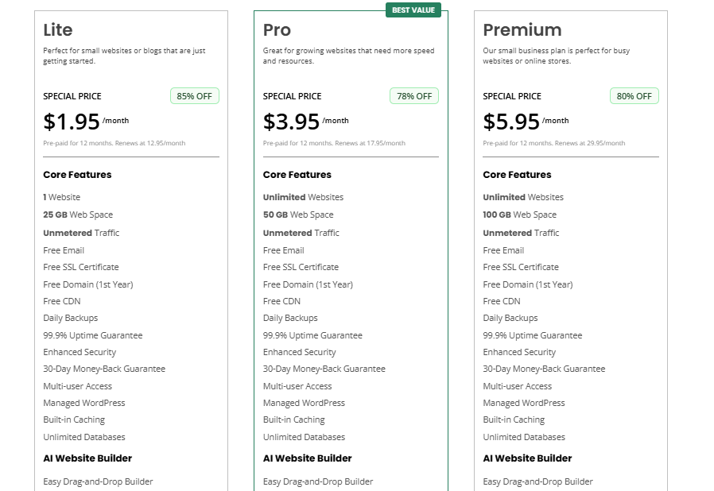The width and height of the screenshot is (714, 491).
Task: Click '50 GB Web Space' in Pro
Action: pos(298,215)
